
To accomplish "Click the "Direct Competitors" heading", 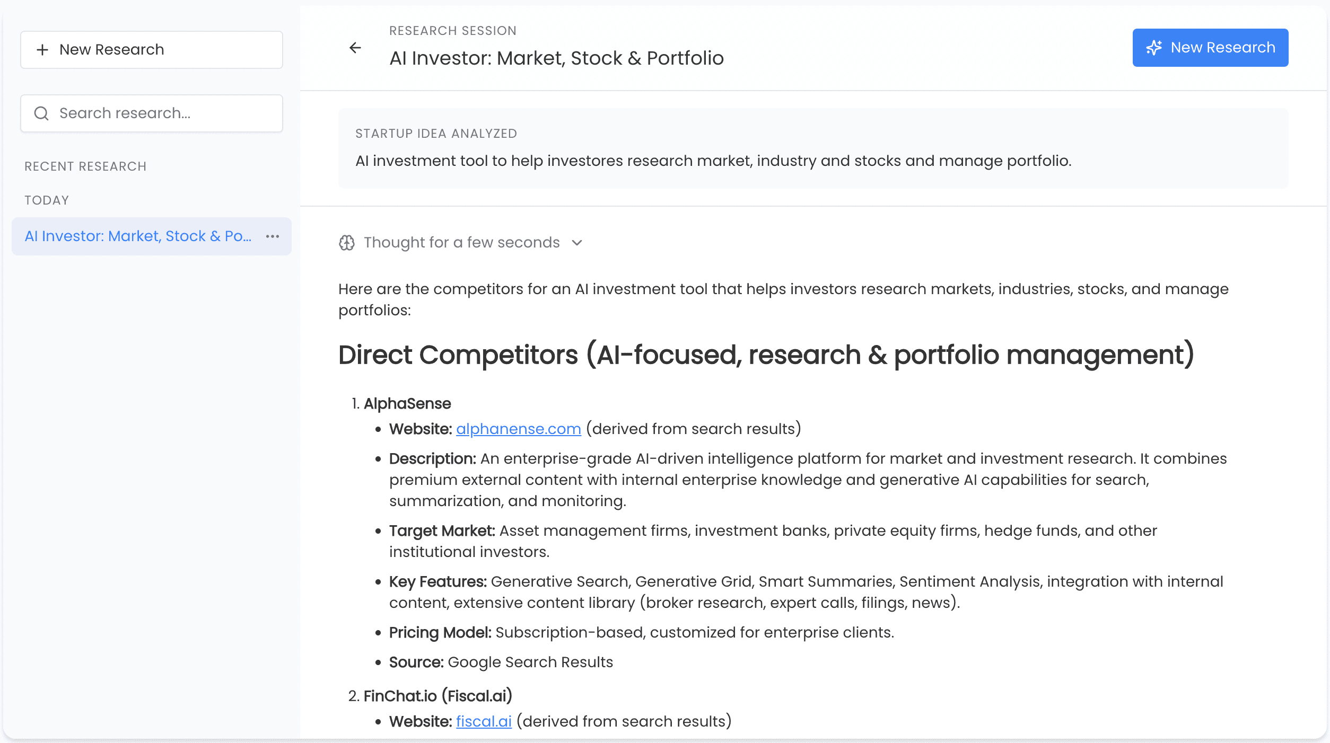I will point(766,355).
